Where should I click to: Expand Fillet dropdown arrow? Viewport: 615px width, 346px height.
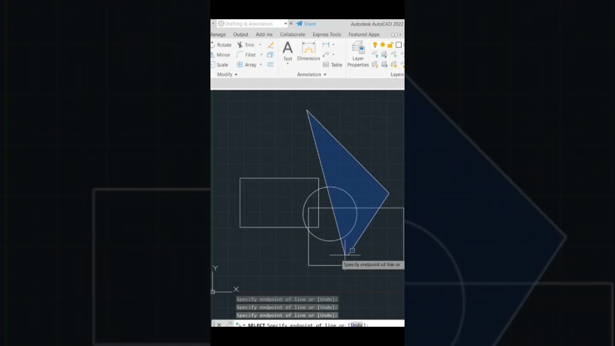[x=261, y=55]
